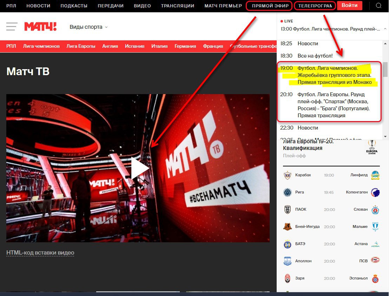This screenshot has width=389, height=296.
Task: Click the Аполлон team crest
Action: [x=287, y=261]
